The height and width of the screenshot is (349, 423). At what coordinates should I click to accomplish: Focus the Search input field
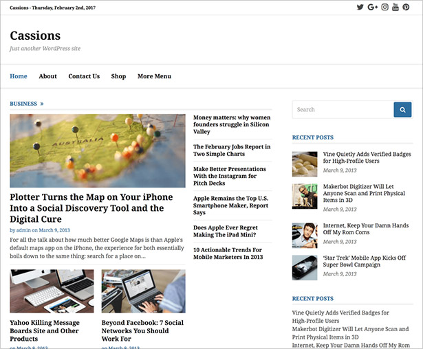coord(343,109)
